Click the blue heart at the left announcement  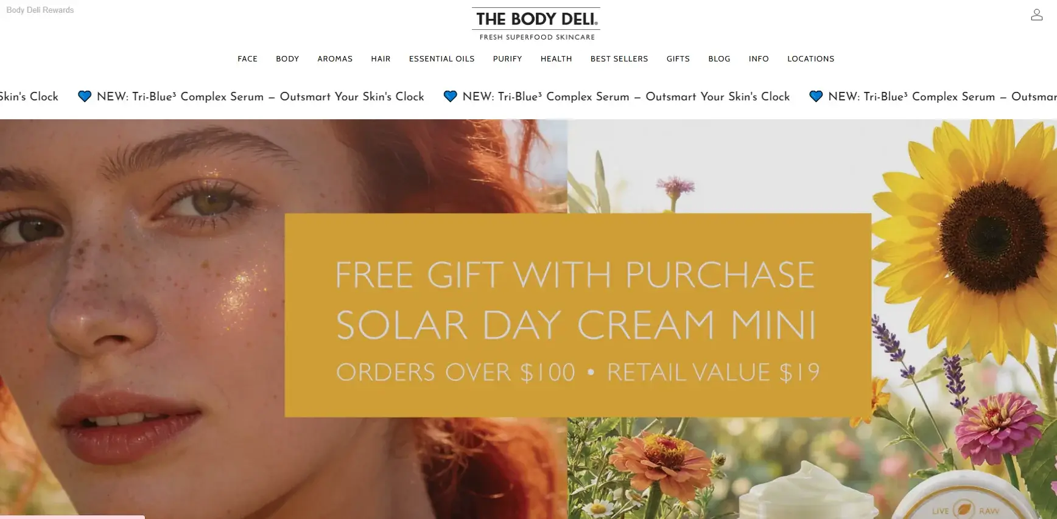tap(85, 96)
